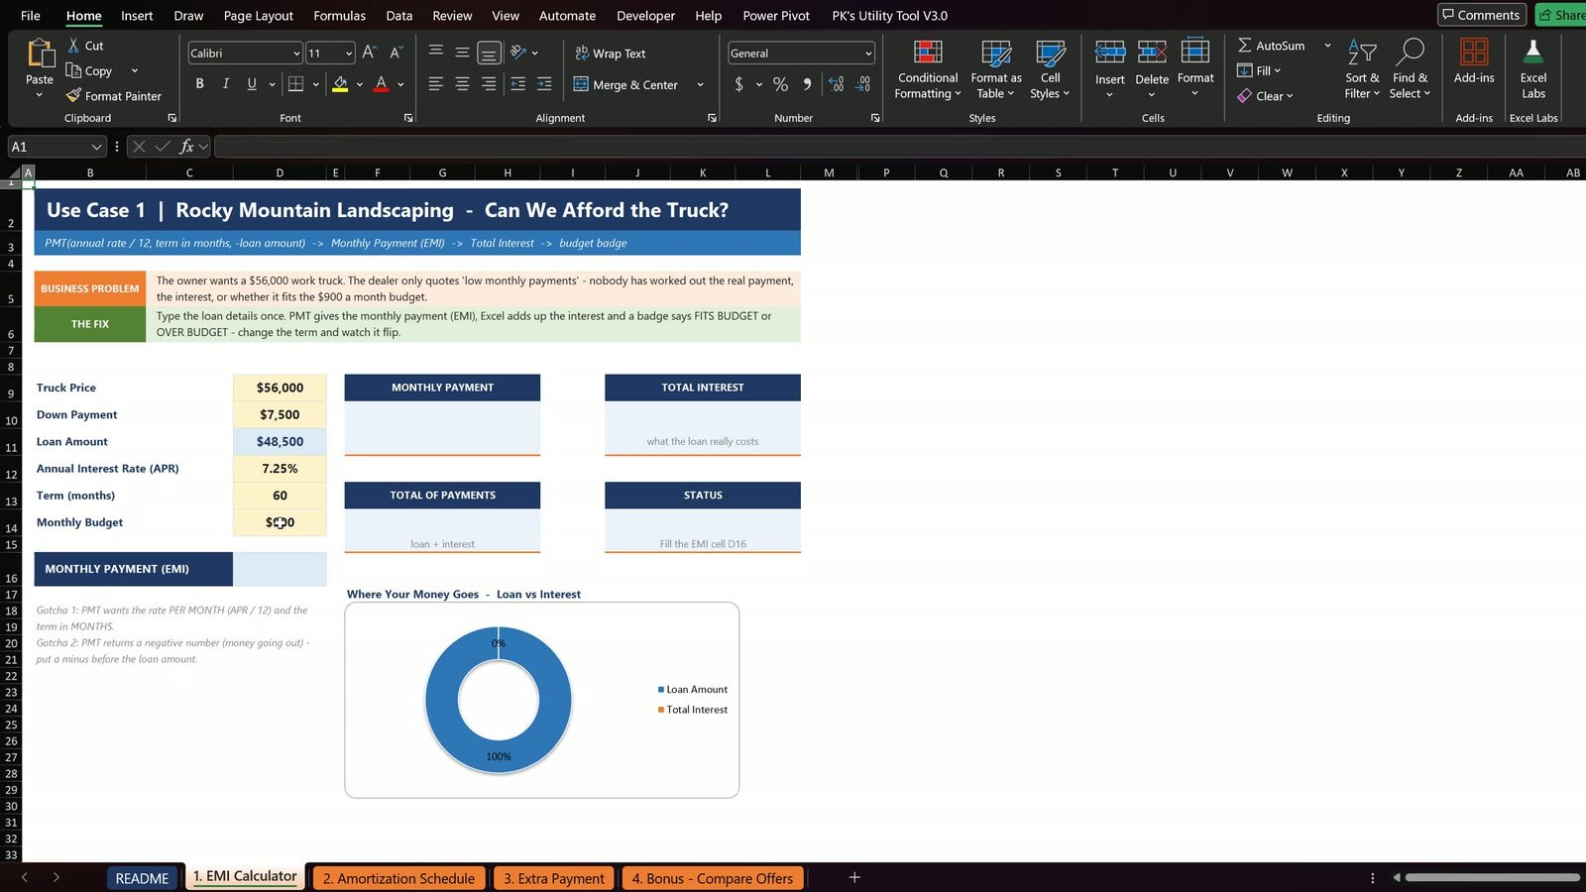Open the font size dropdown
1586x892 pixels.
point(349,54)
